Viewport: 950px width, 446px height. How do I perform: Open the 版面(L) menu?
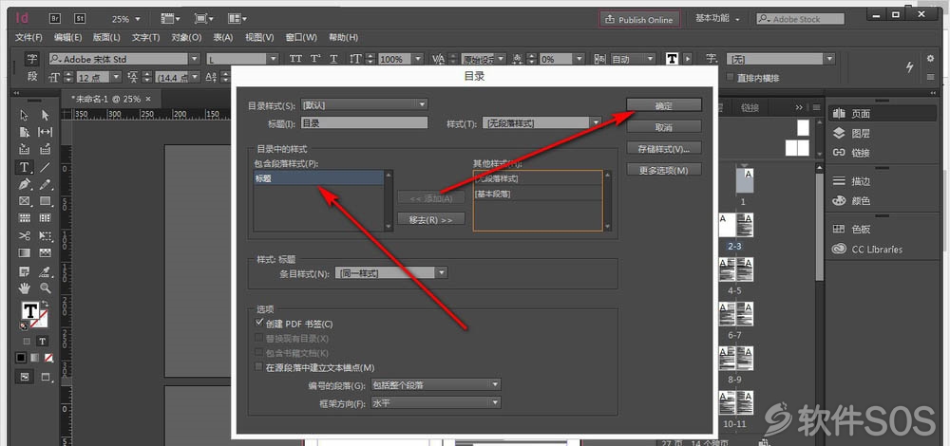(106, 38)
